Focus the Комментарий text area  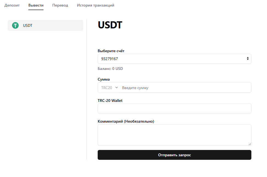click(x=174, y=135)
